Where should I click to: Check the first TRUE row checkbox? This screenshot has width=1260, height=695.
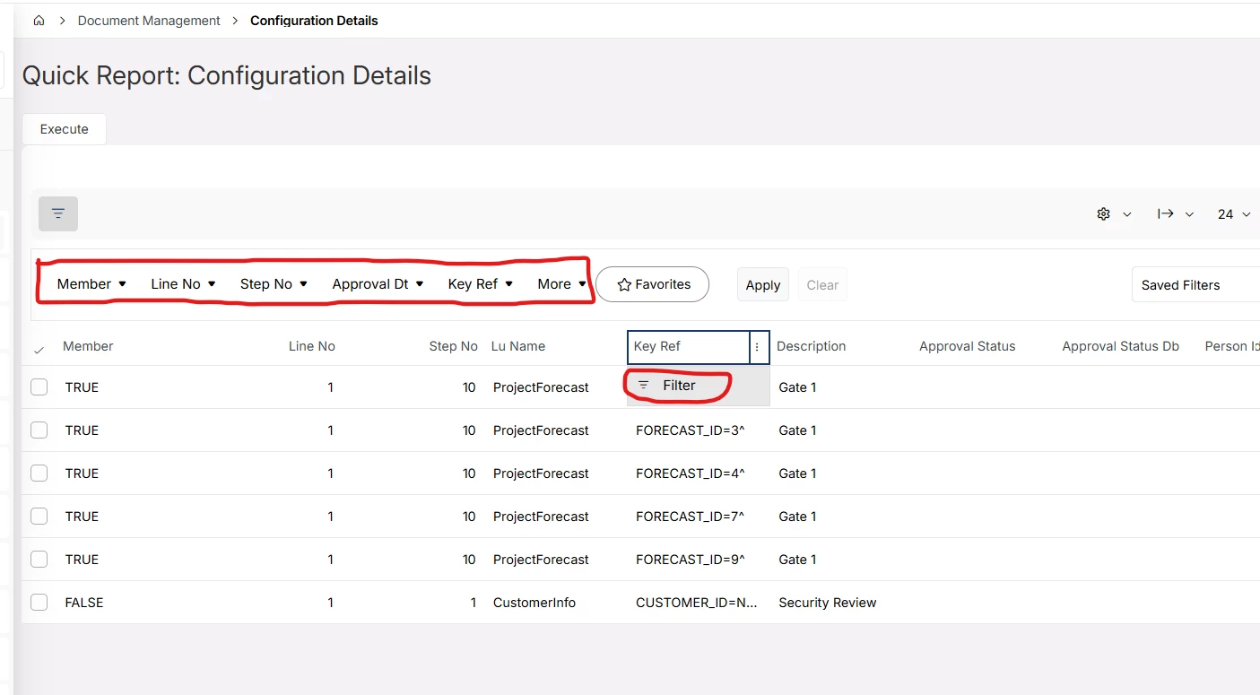[x=39, y=387]
